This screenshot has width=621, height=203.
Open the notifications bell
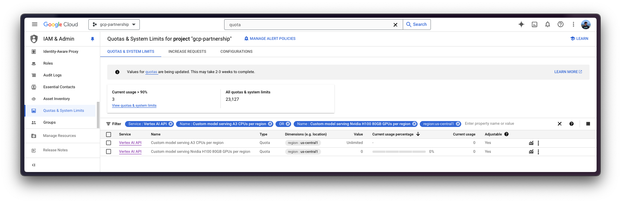point(547,24)
